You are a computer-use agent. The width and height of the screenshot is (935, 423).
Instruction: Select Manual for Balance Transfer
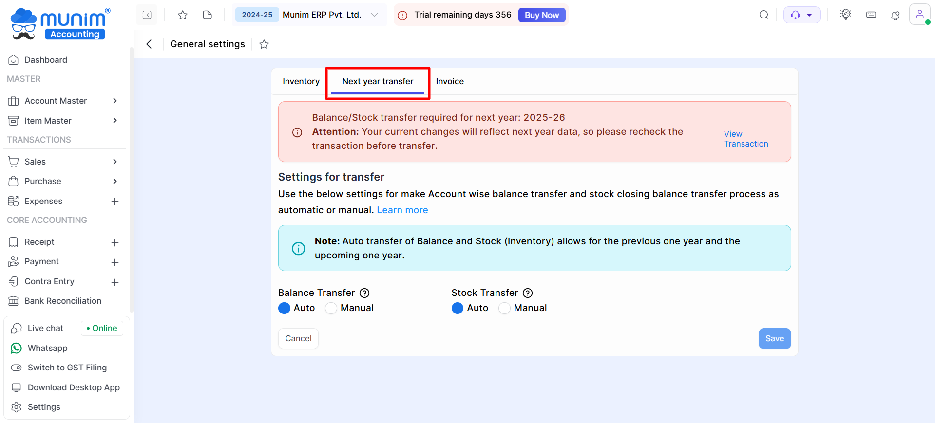pyautogui.click(x=331, y=308)
